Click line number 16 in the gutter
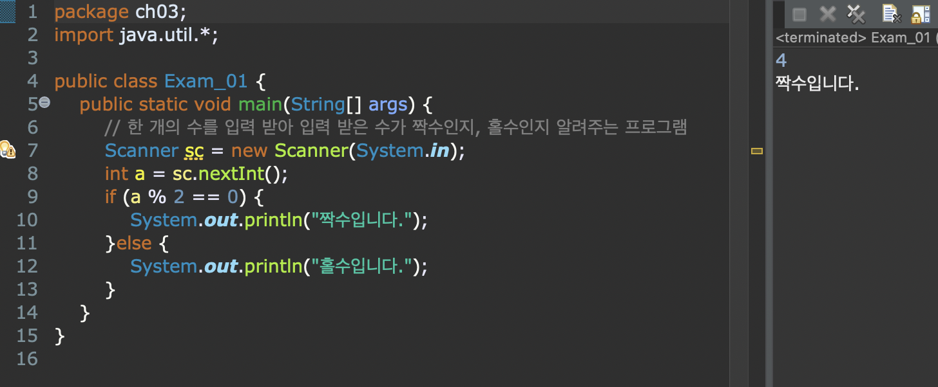Screen dimensions: 938x387 [27, 359]
